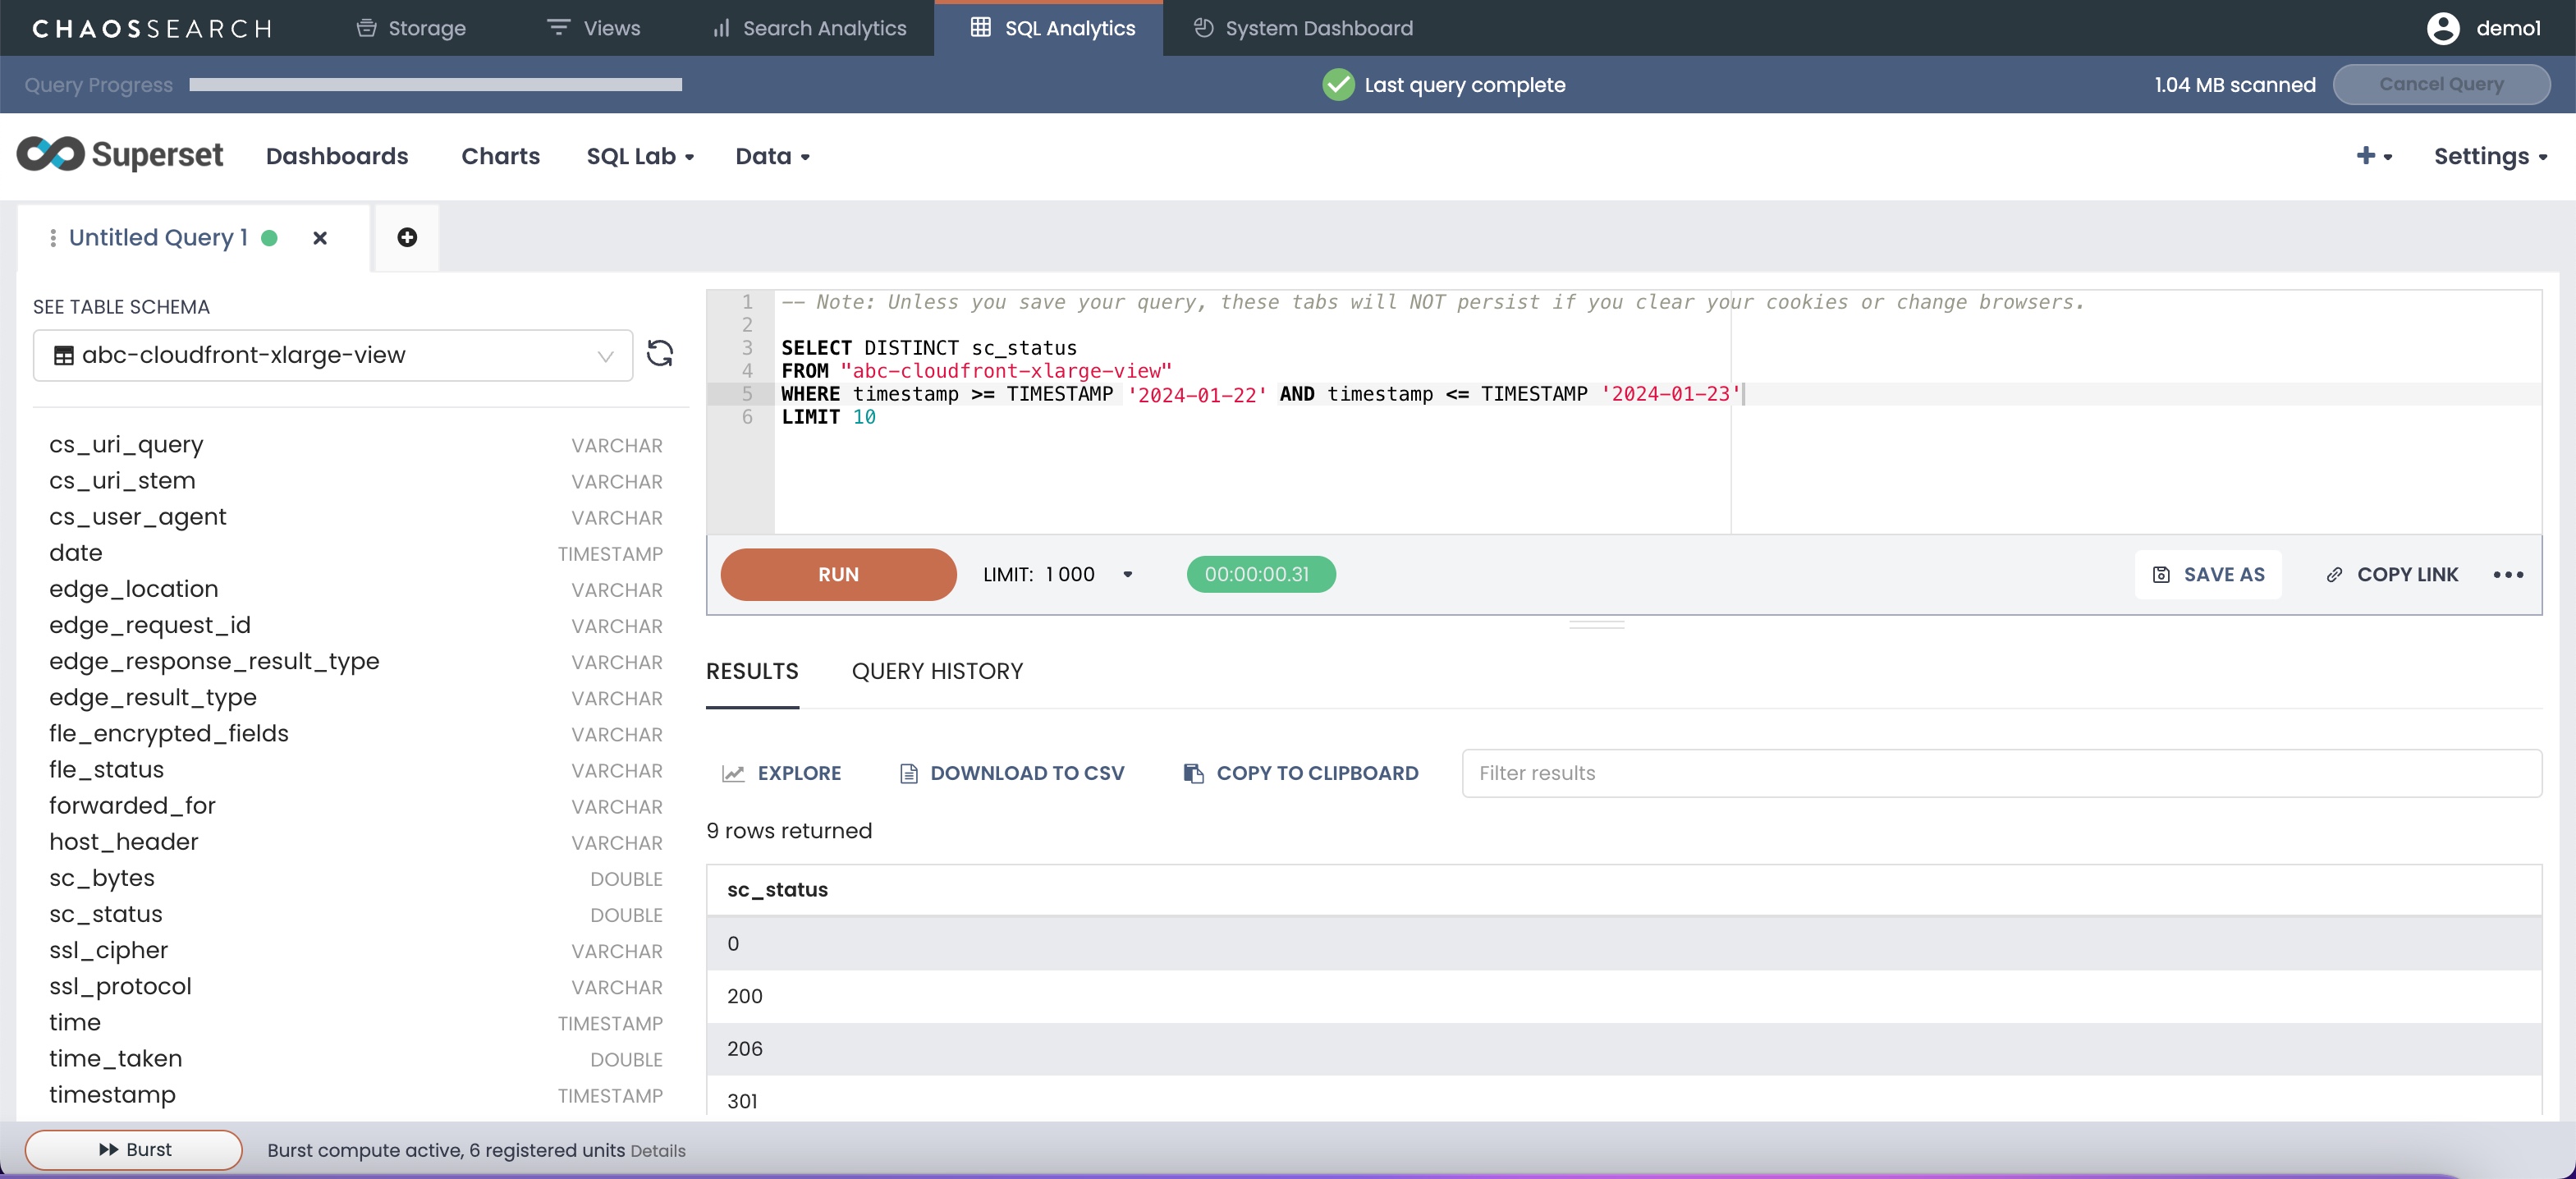The width and height of the screenshot is (2576, 1179).
Task: Copy results to clipboard
Action: tap(1301, 773)
